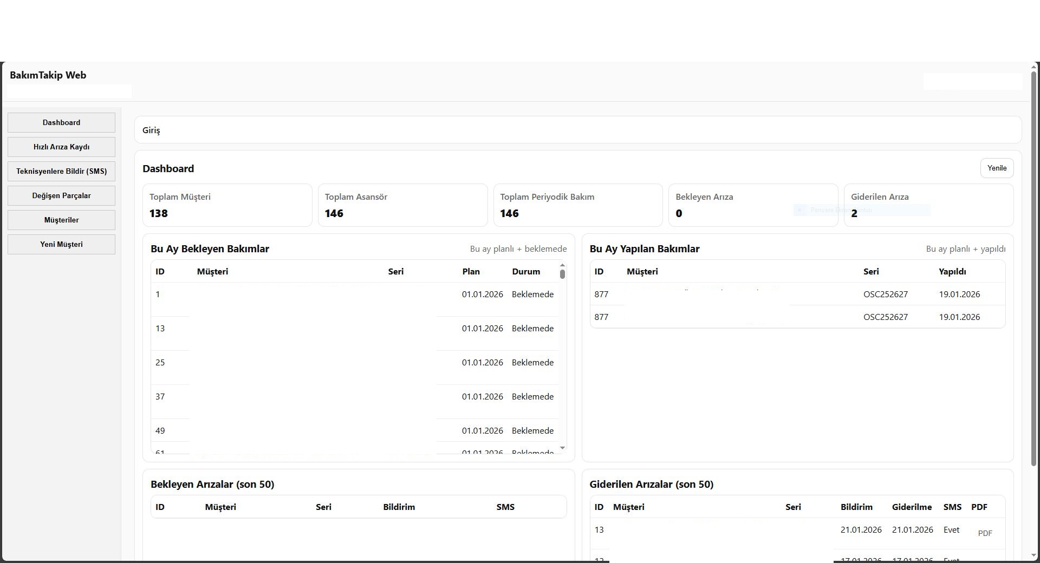The height and width of the screenshot is (563, 1040).
Task: Open the Değişen Parçalar section
Action: click(61, 195)
